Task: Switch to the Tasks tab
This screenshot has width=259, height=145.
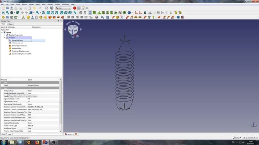Action: [10, 24]
